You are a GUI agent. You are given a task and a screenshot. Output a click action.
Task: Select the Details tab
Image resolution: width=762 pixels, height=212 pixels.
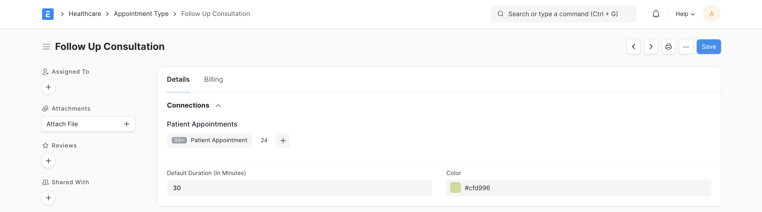coord(178,80)
